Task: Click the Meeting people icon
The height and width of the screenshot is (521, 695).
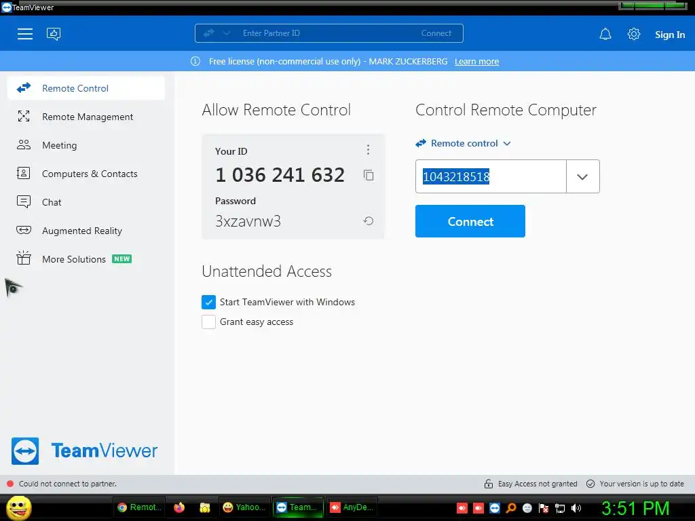Action: (x=24, y=144)
